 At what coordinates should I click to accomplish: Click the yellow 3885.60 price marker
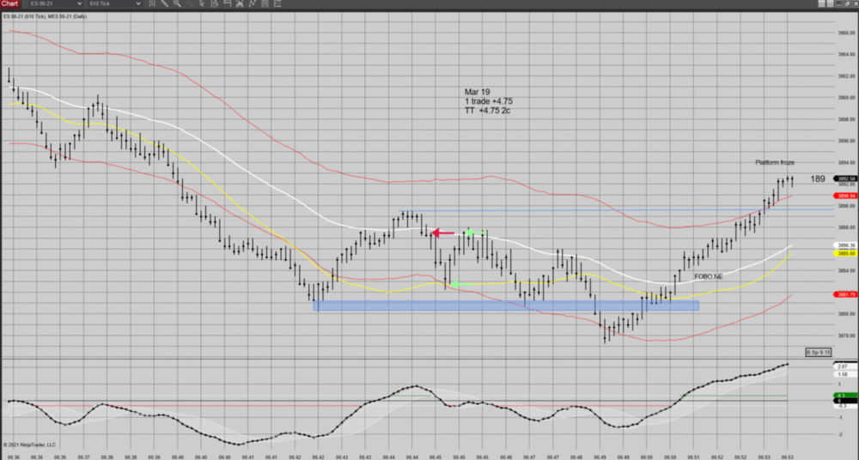click(x=845, y=254)
